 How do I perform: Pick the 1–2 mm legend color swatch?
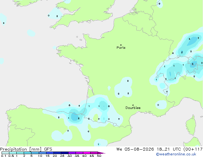click(x=20, y=153)
